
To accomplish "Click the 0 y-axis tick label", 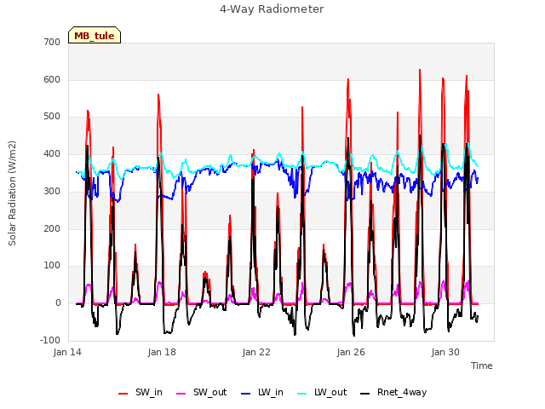I will point(58,303).
